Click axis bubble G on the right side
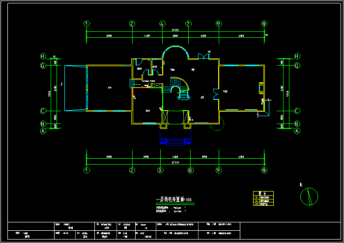This screenshot has height=243, width=344. pyautogui.click(x=297, y=65)
